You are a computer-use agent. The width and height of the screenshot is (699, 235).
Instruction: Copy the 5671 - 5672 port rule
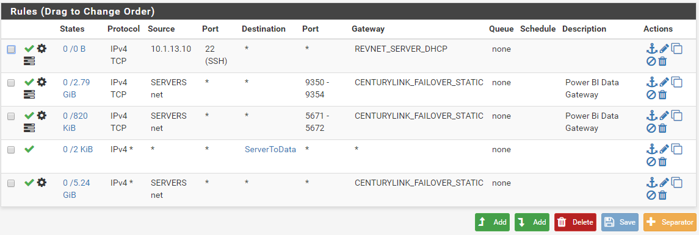tap(676, 116)
